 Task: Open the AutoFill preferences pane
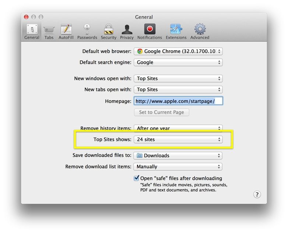coord(66,32)
